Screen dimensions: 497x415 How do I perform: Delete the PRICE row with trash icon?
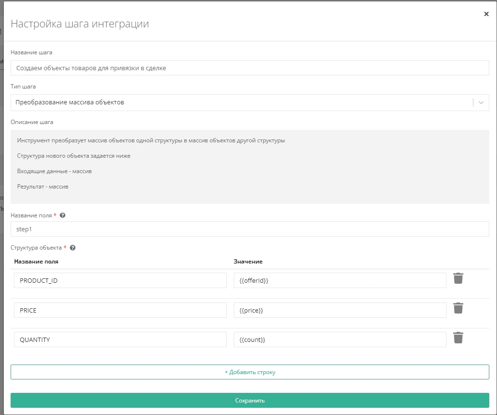coord(458,308)
